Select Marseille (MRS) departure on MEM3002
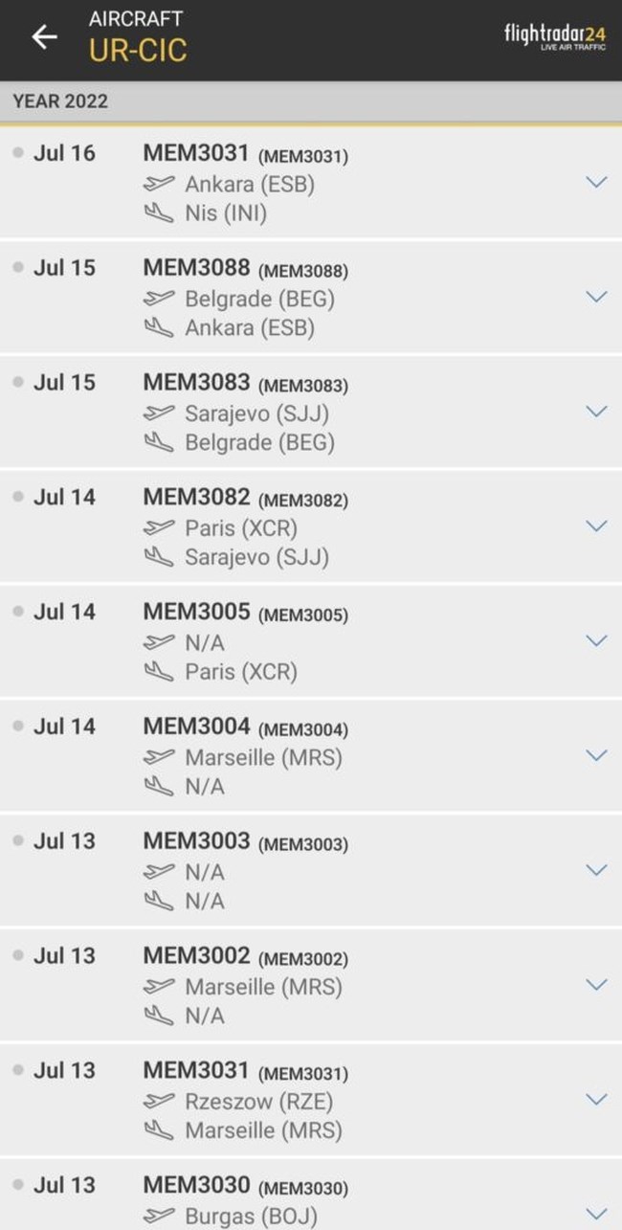 (x=263, y=987)
